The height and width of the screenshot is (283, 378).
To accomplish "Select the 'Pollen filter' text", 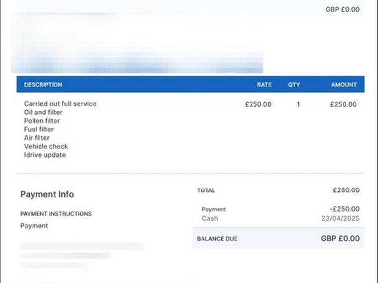I will coord(42,121).
